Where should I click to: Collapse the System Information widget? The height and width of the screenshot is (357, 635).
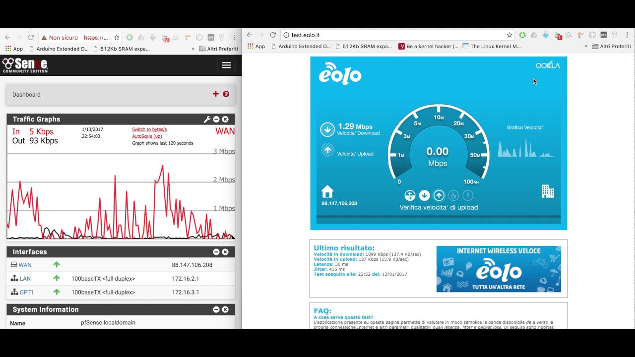pyautogui.click(x=216, y=309)
